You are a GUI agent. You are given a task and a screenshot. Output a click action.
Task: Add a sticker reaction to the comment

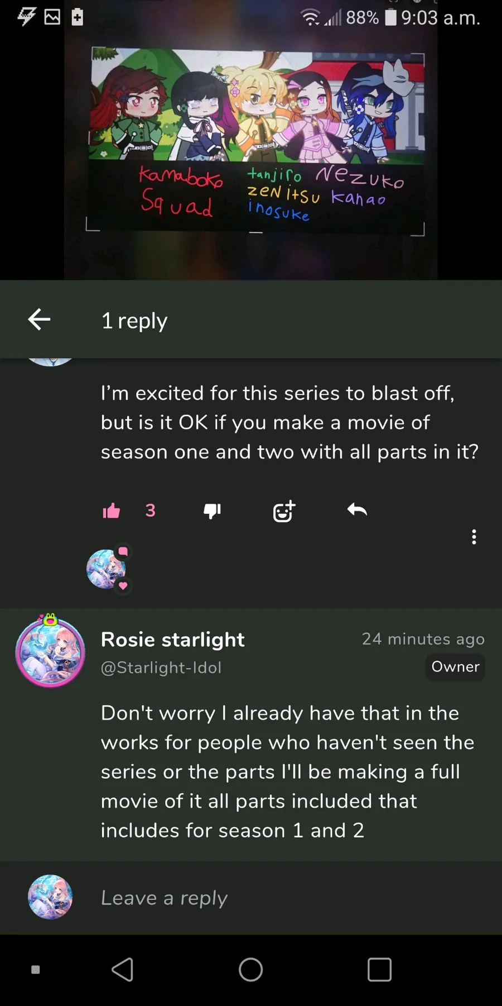284,511
